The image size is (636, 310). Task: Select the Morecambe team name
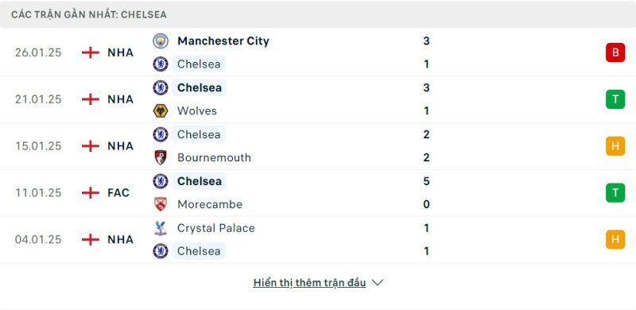(210, 204)
